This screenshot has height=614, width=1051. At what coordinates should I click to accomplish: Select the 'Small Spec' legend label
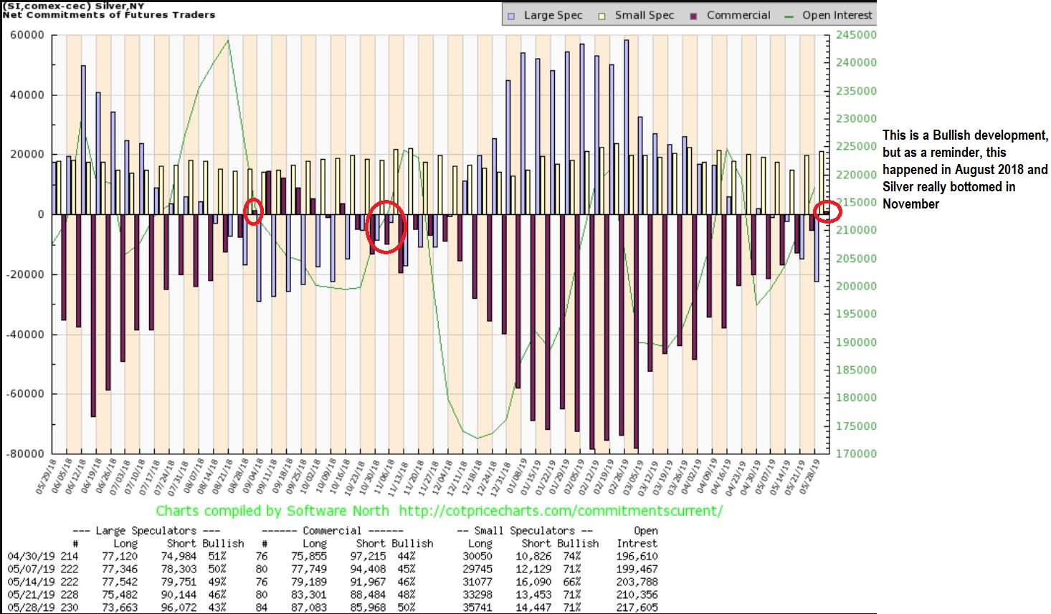(645, 15)
